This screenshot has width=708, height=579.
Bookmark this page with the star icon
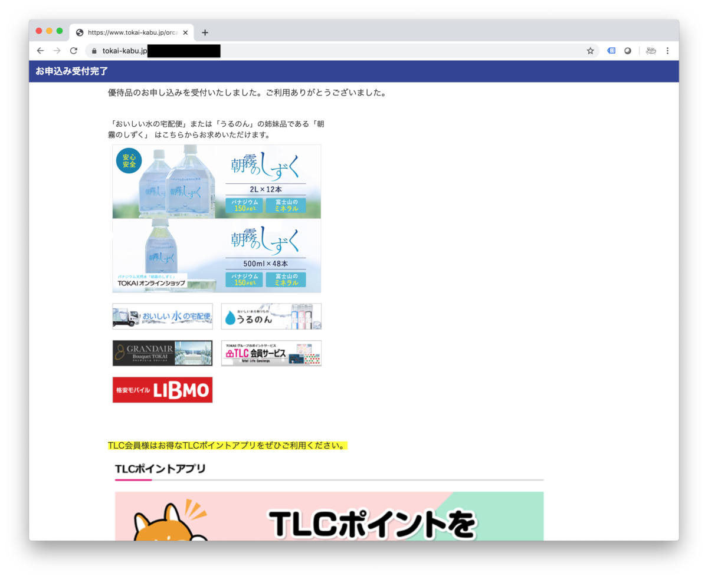coord(590,51)
